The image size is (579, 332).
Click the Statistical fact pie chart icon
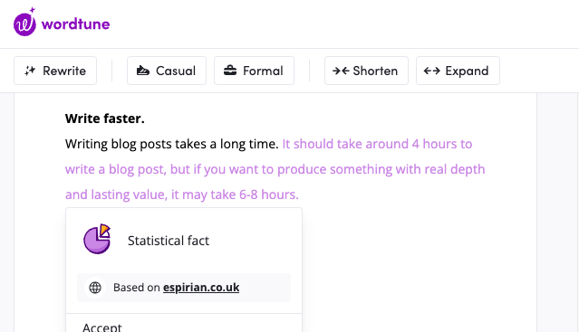click(97, 239)
